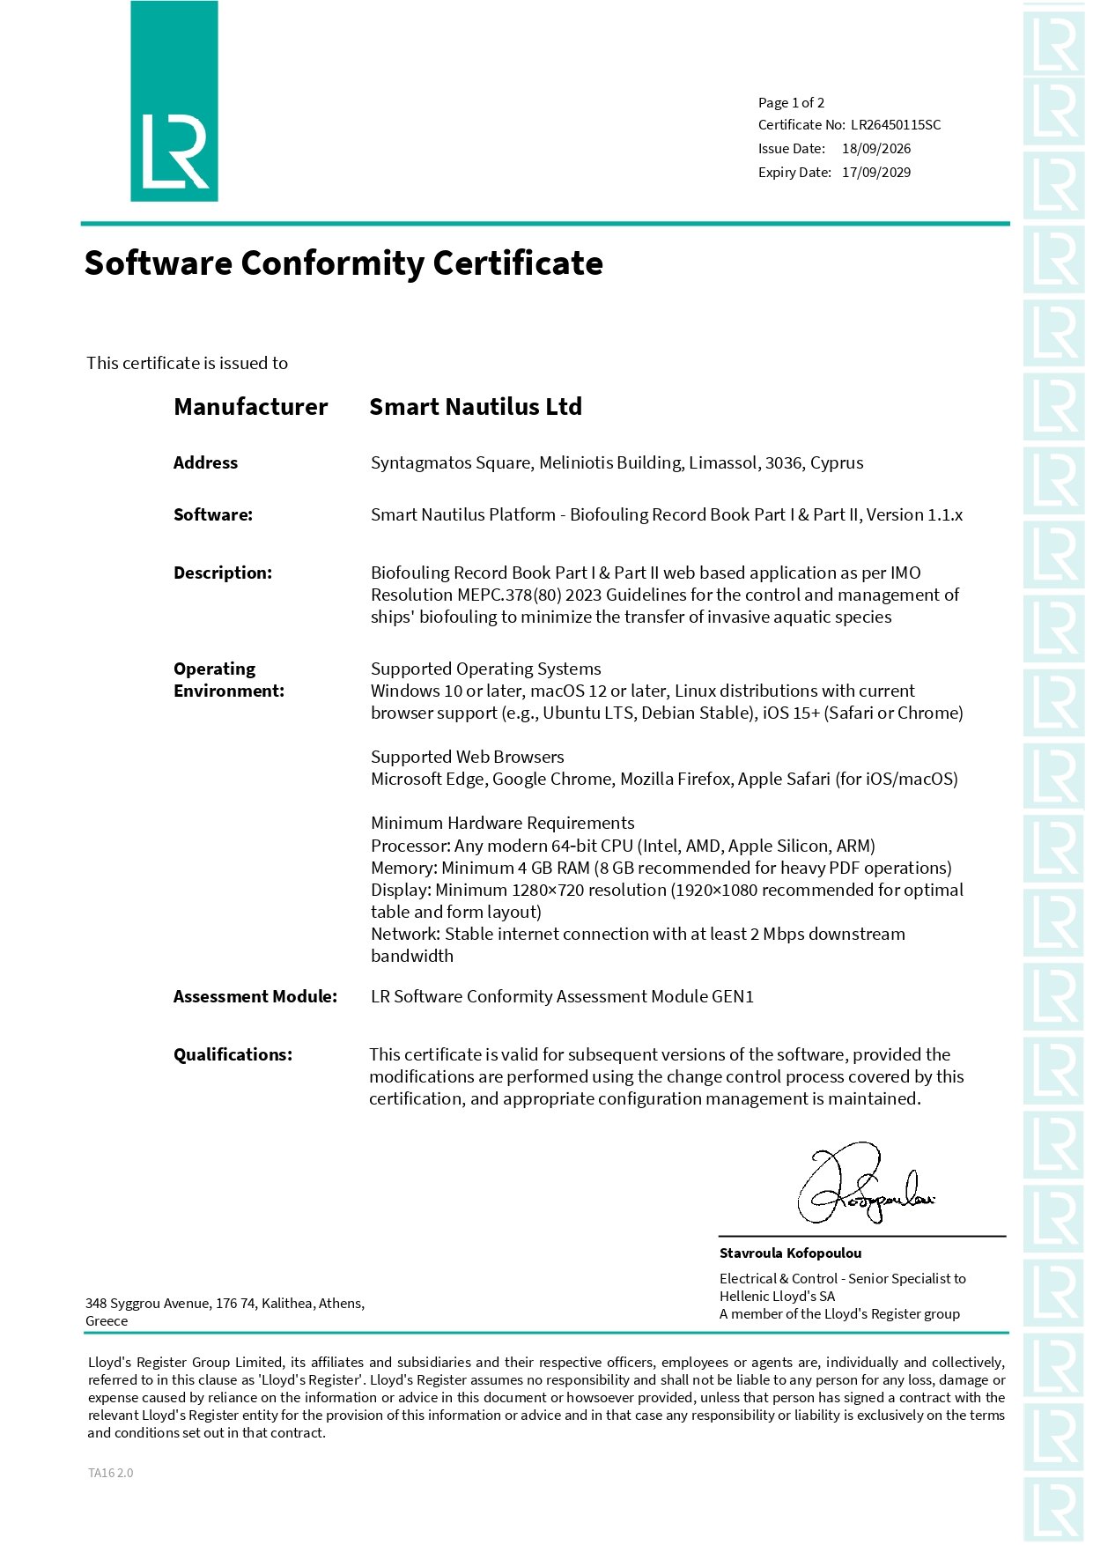Click the form code TA16 2.0
Screen dimensions: 1093x1545
pos(111,1473)
